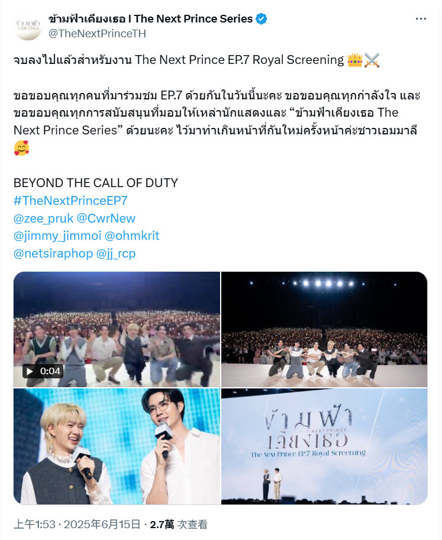Visit the @netsiraphop mention
The width and height of the screenshot is (442, 540).
coord(53,253)
